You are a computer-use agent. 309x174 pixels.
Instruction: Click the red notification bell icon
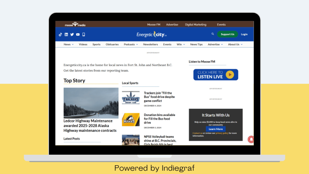point(251,139)
